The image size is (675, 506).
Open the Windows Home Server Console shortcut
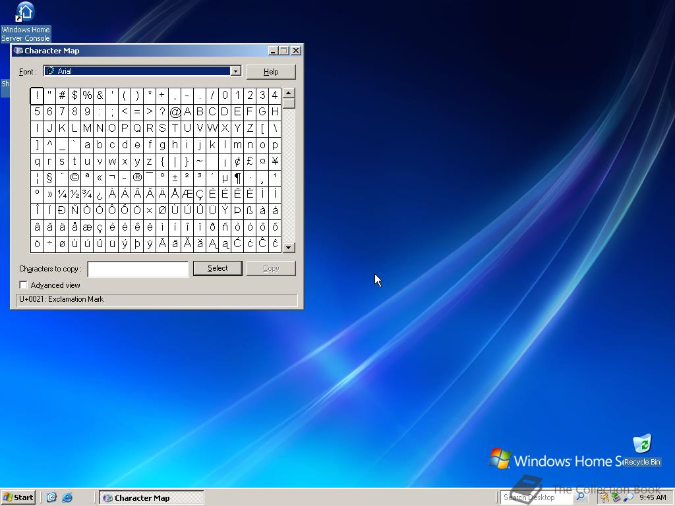(26, 22)
